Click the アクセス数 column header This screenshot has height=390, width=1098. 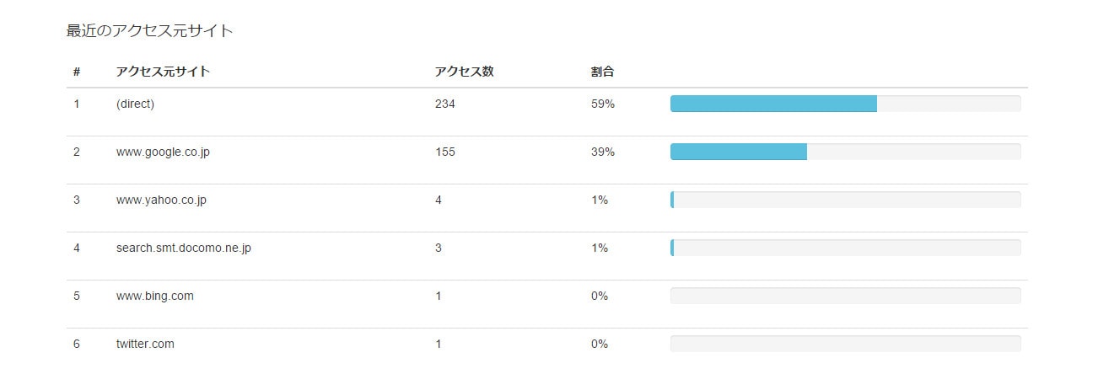464,72
